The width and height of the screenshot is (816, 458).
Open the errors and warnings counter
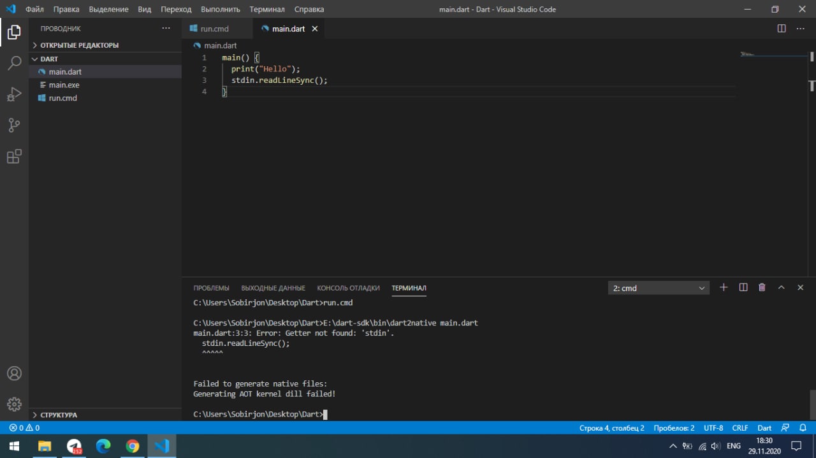[24, 428]
